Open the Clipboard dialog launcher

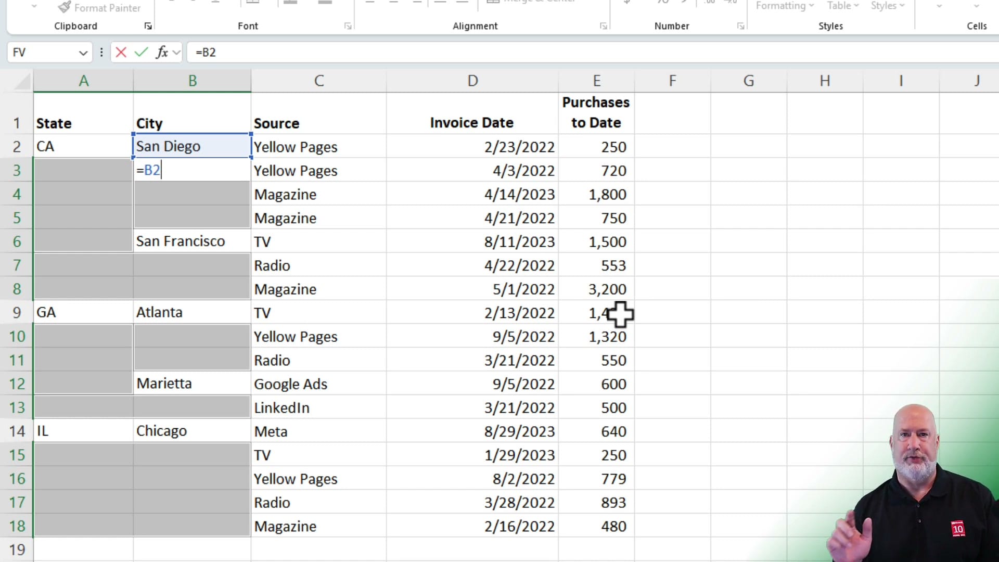pyautogui.click(x=148, y=26)
